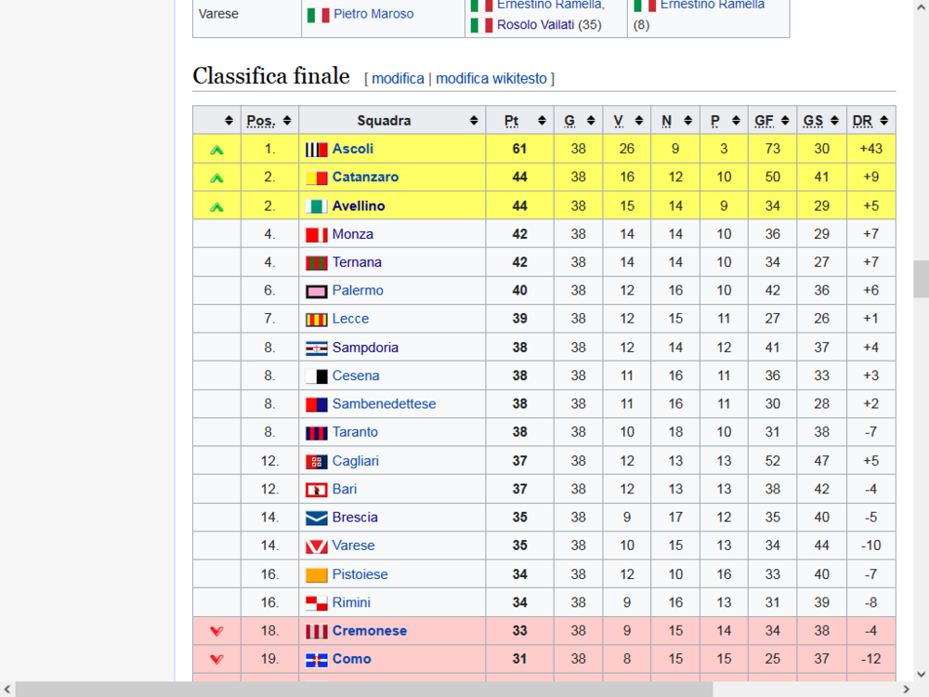Viewport: 929px width, 697px height.
Task: Sort table by Pos. column
Action: pos(287,121)
